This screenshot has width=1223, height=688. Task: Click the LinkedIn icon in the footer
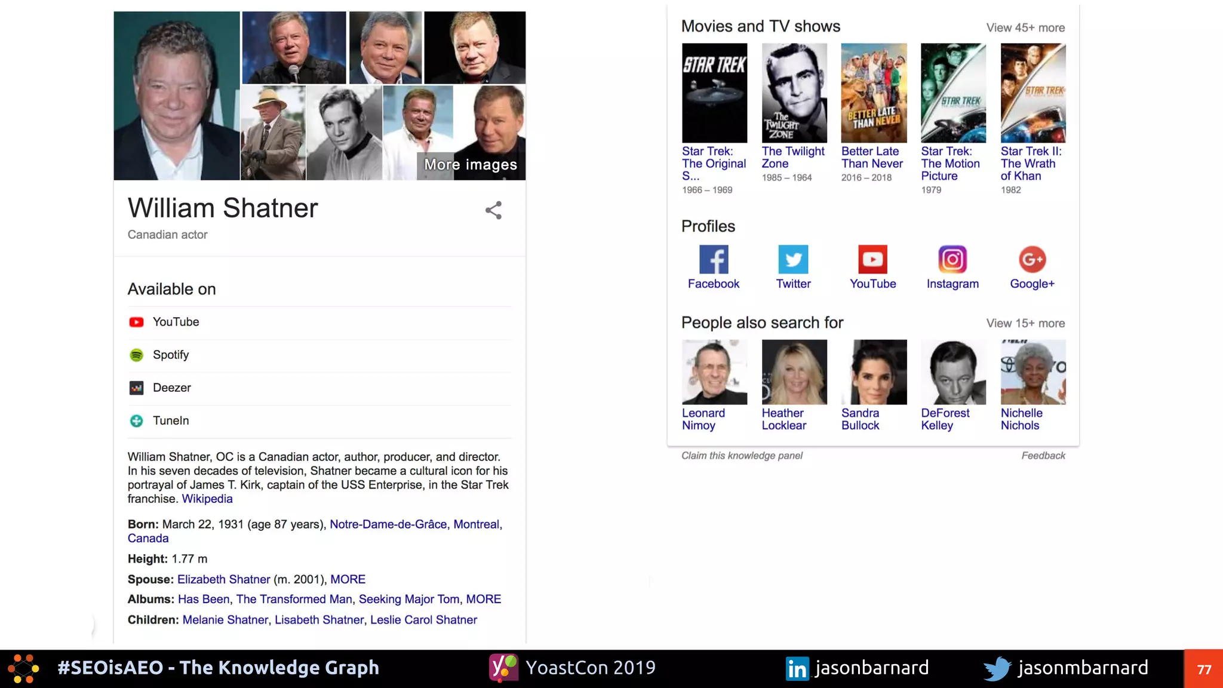tap(797, 668)
